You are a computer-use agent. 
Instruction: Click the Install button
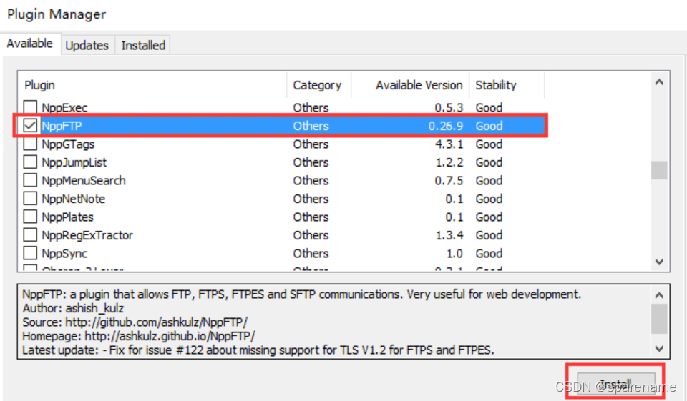pos(615,384)
